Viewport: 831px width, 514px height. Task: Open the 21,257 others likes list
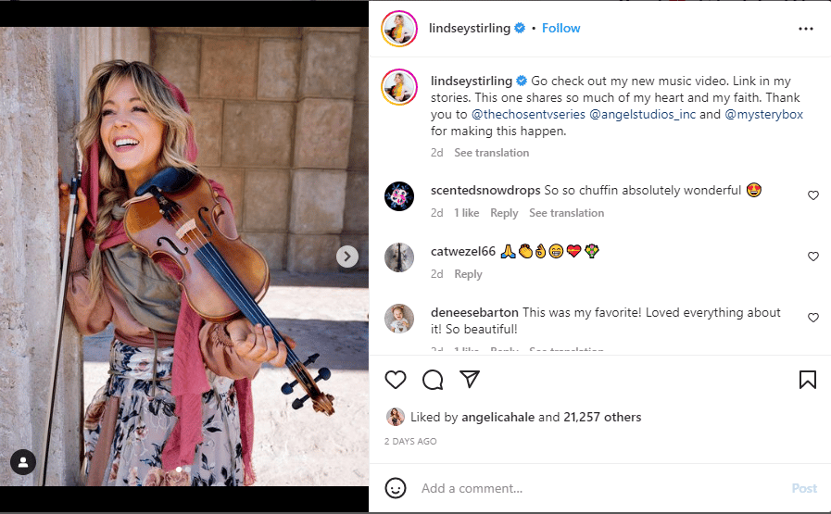(603, 417)
